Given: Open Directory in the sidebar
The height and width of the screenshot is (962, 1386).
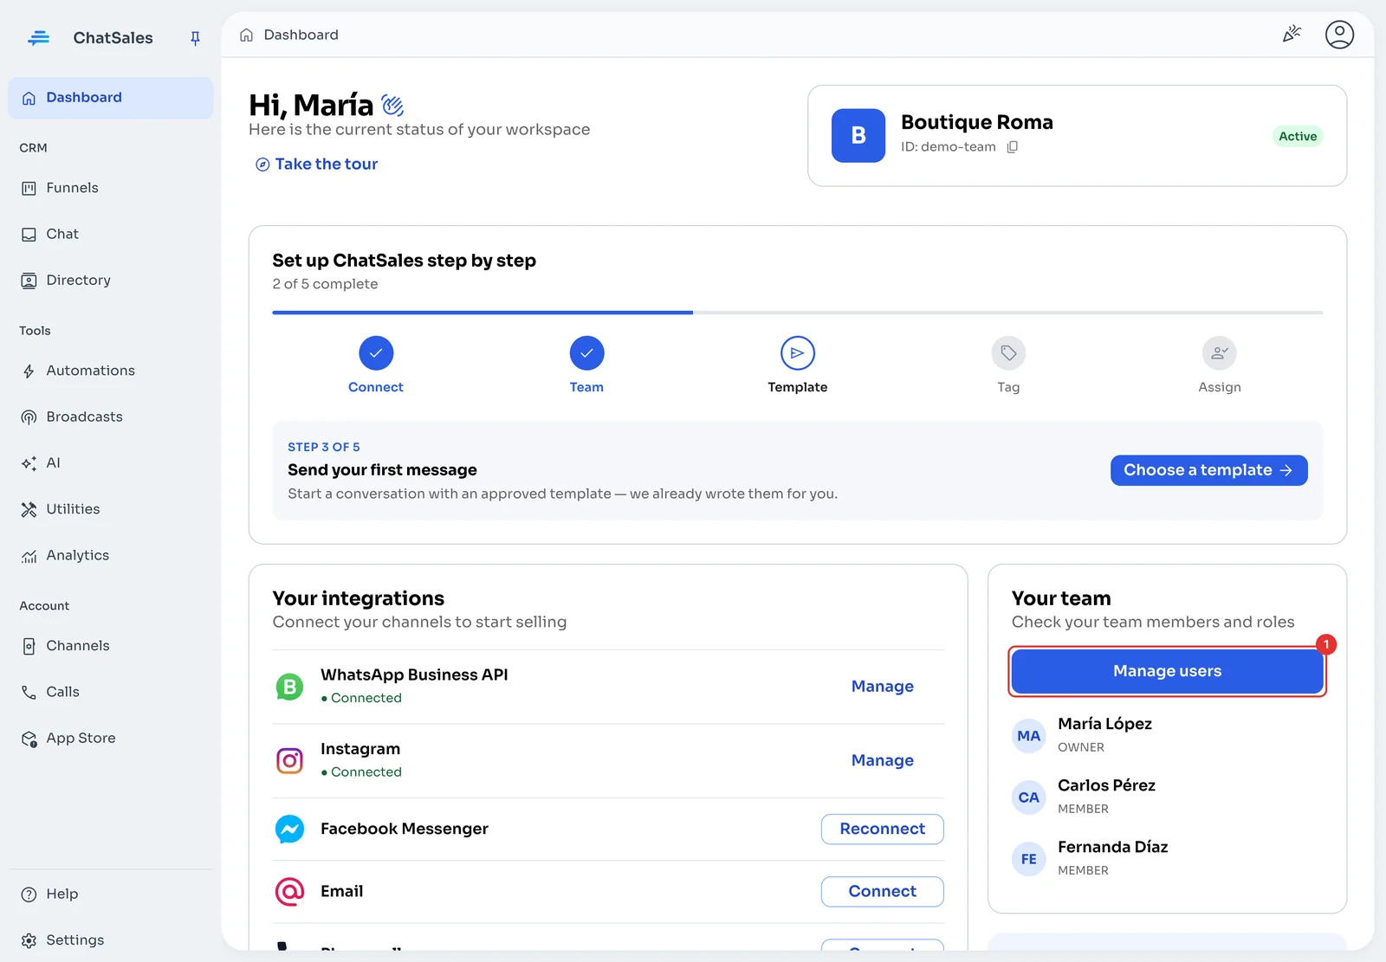Looking at the screenshot, I should pyautogui.click(x=111, y=280).
